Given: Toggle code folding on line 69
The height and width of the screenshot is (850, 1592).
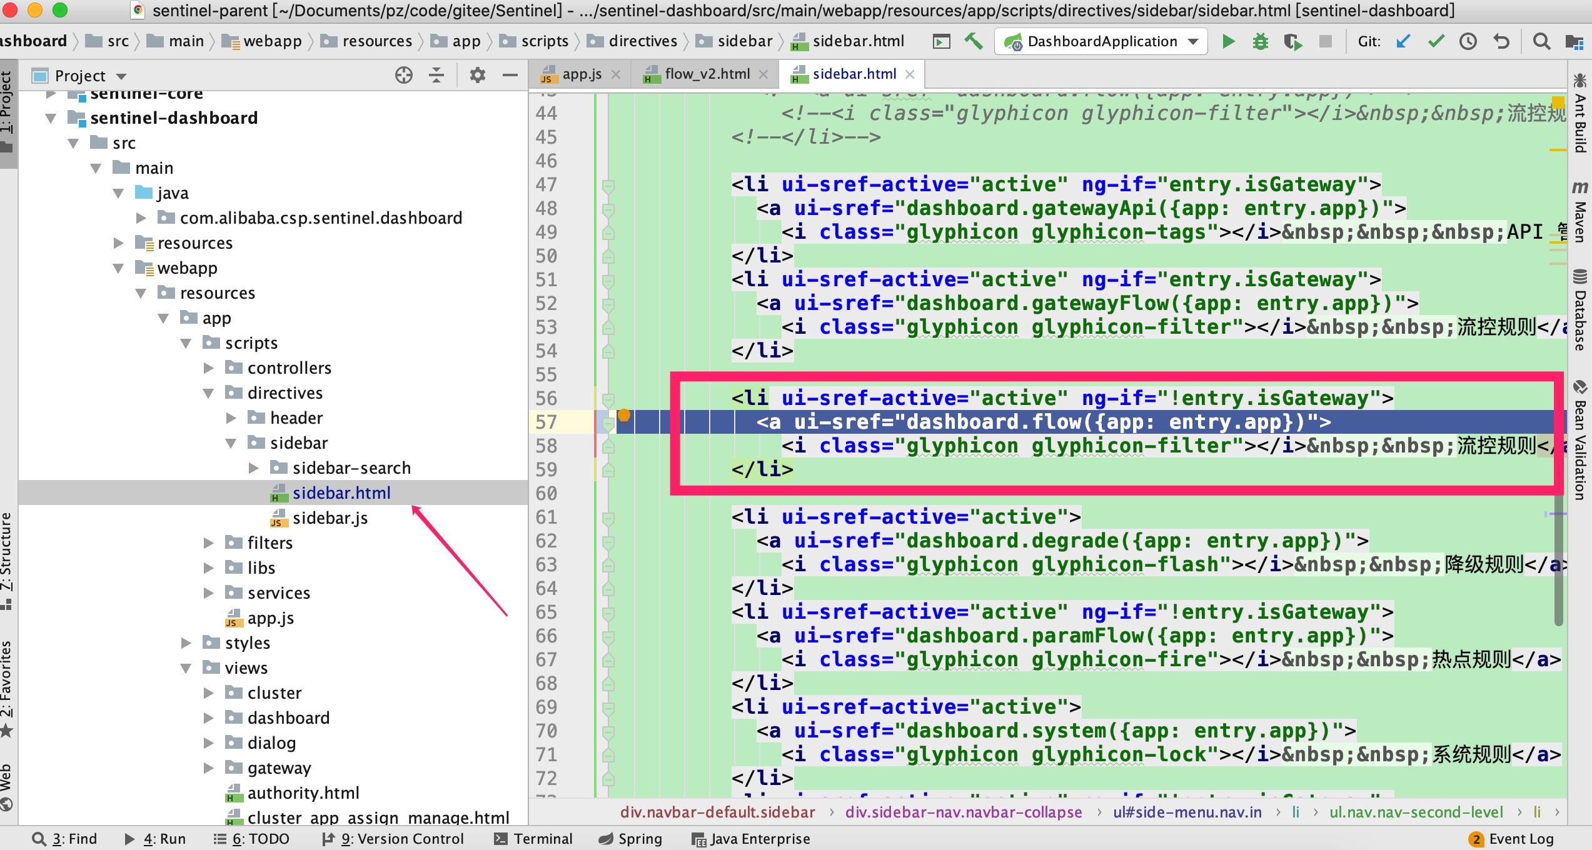Looking at the screenshot, I should point(608,708).
